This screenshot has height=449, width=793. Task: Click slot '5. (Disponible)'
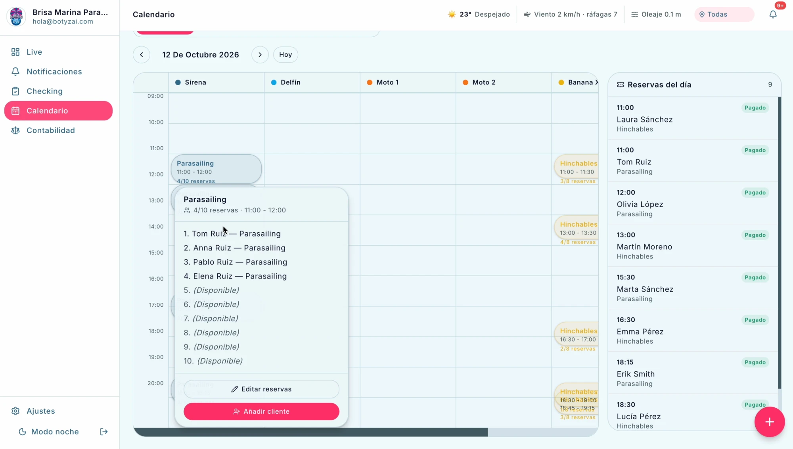(211, 290)
